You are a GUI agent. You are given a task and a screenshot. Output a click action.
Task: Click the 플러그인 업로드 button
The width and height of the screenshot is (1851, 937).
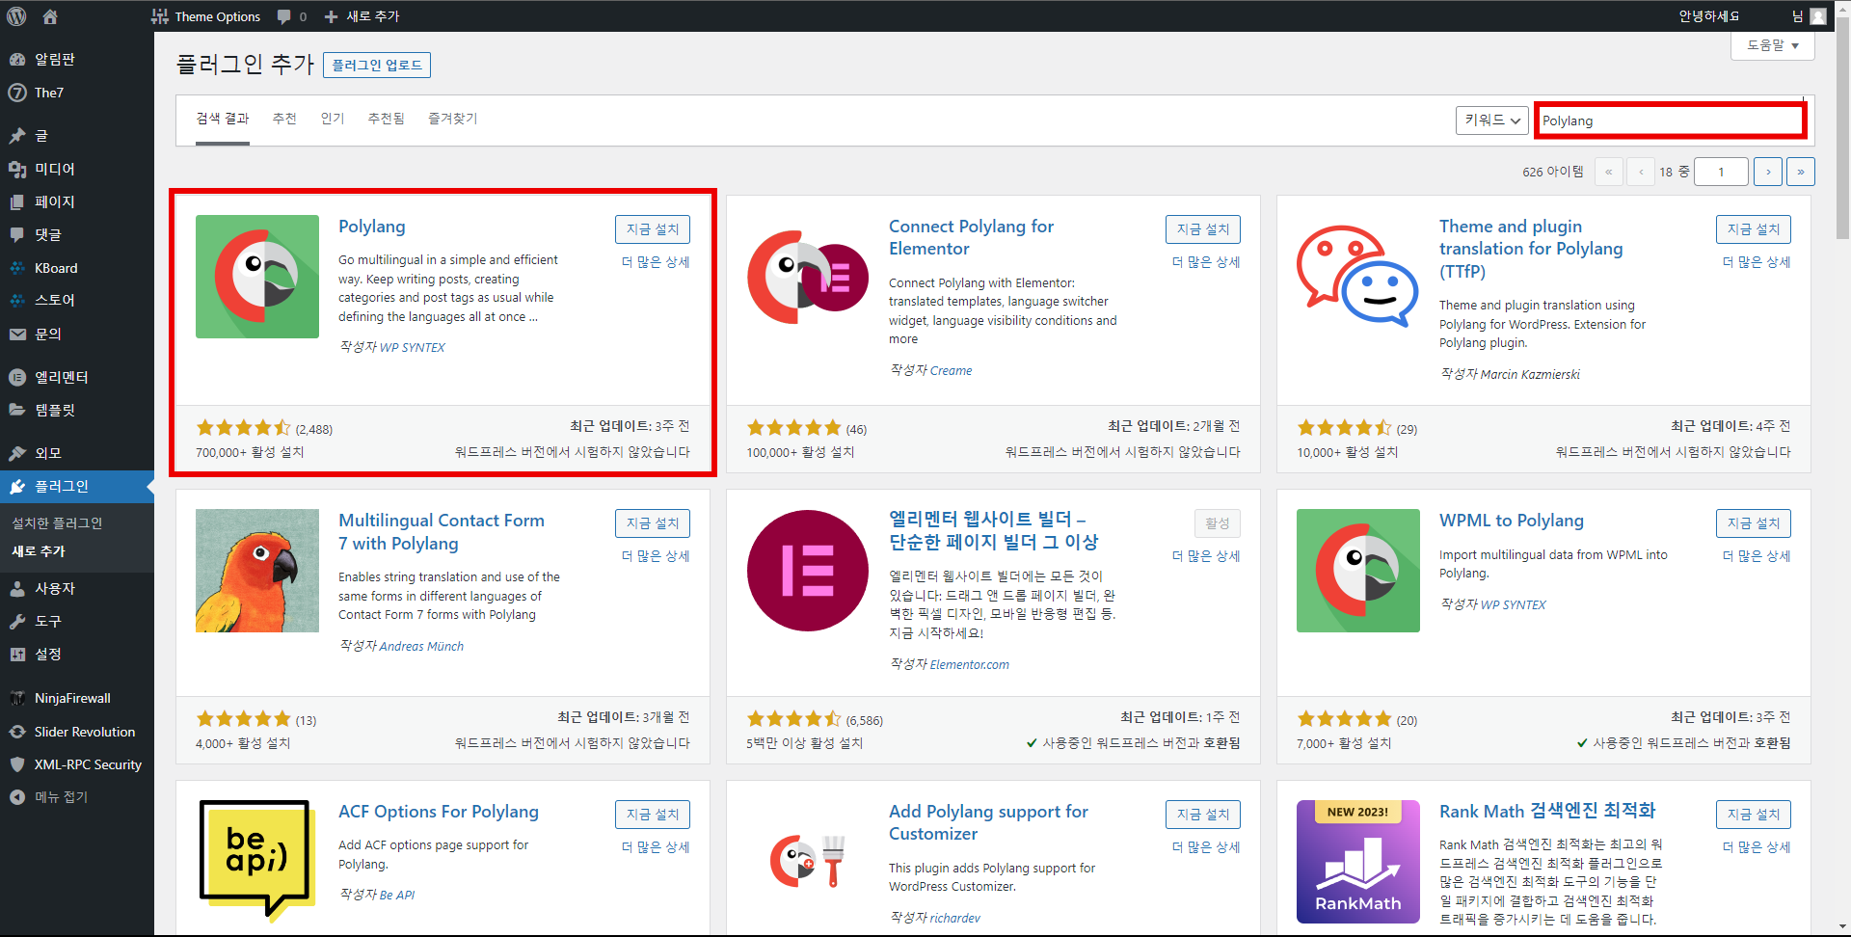tap(377, 65)
